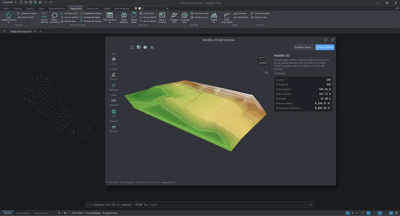Open the TopoMan application dropdown
Image resolution: width=400 pixels, height=216 pixels.
point(9,2)
